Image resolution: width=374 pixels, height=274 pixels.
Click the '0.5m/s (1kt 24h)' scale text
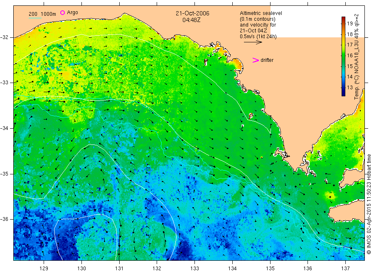click(258, 37)
